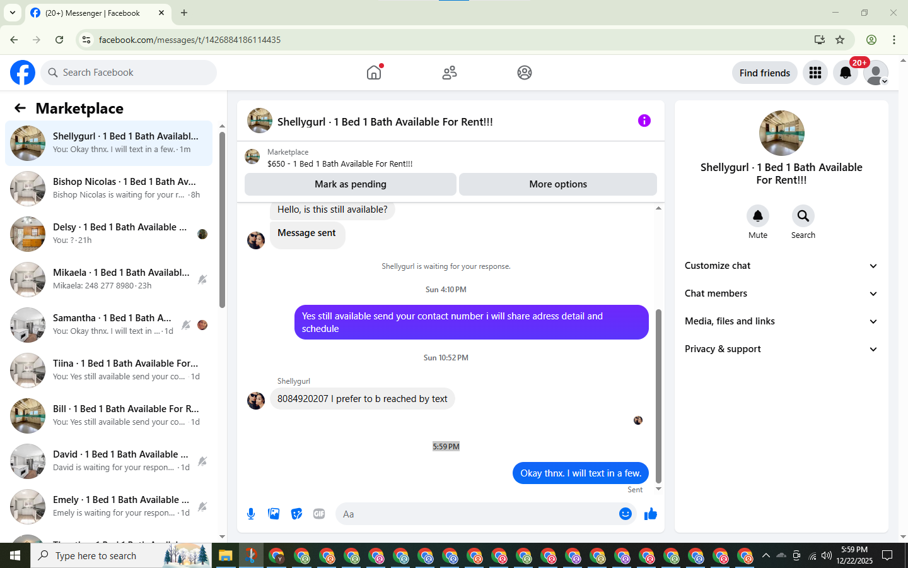Open the Home feed icon
Viewport: 908px width, 568px height.
[374, 73]
